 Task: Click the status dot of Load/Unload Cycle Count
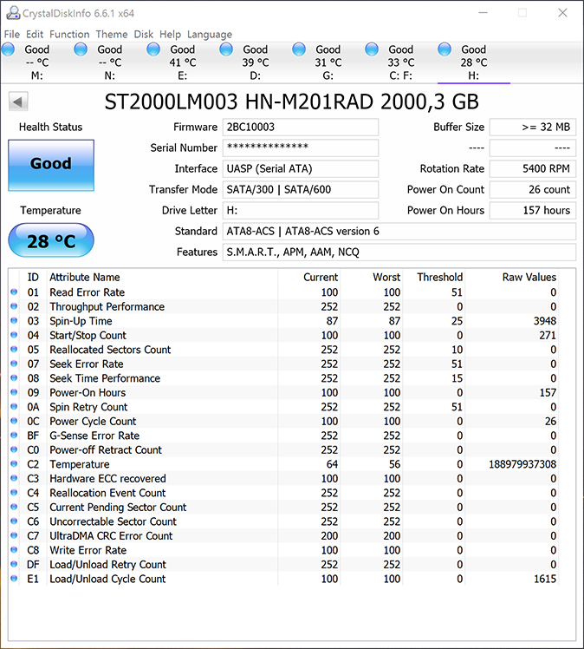(14, 579)
